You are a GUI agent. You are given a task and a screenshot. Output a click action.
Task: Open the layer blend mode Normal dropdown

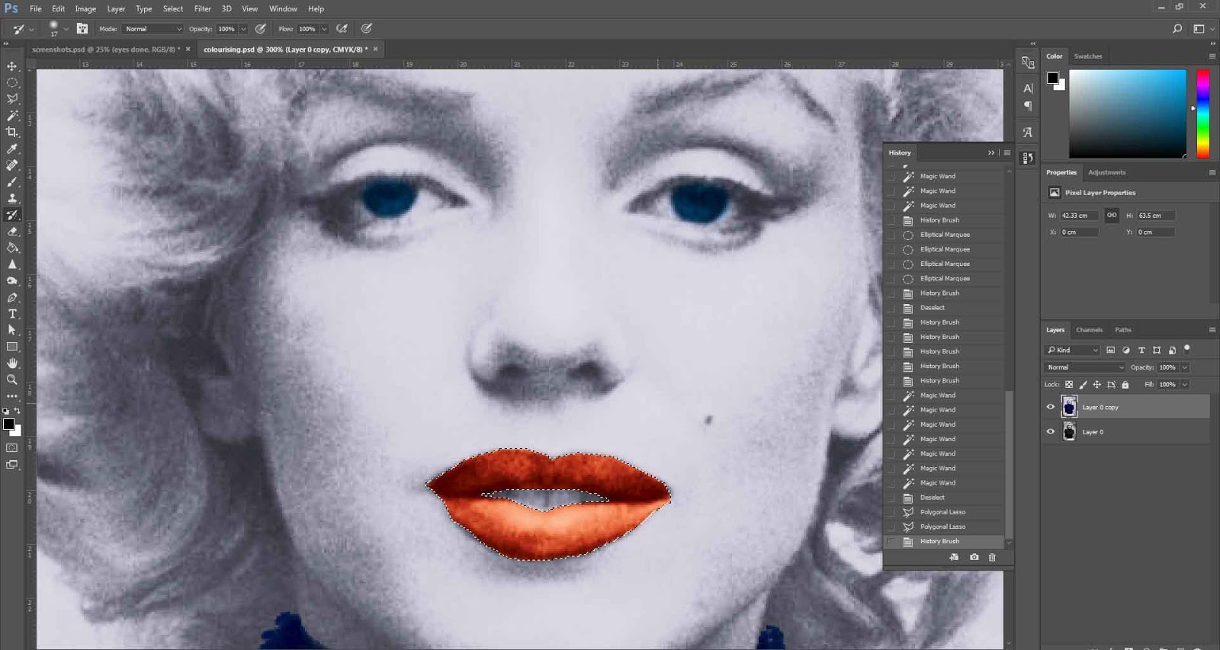(x=1085, y=367)
